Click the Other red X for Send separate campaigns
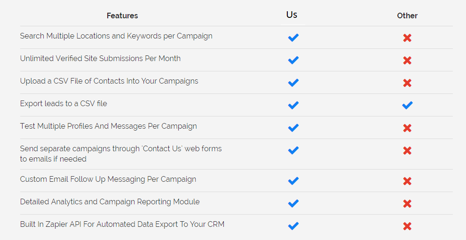This screenshot has width=466, height=240. [x=407, y=151]
